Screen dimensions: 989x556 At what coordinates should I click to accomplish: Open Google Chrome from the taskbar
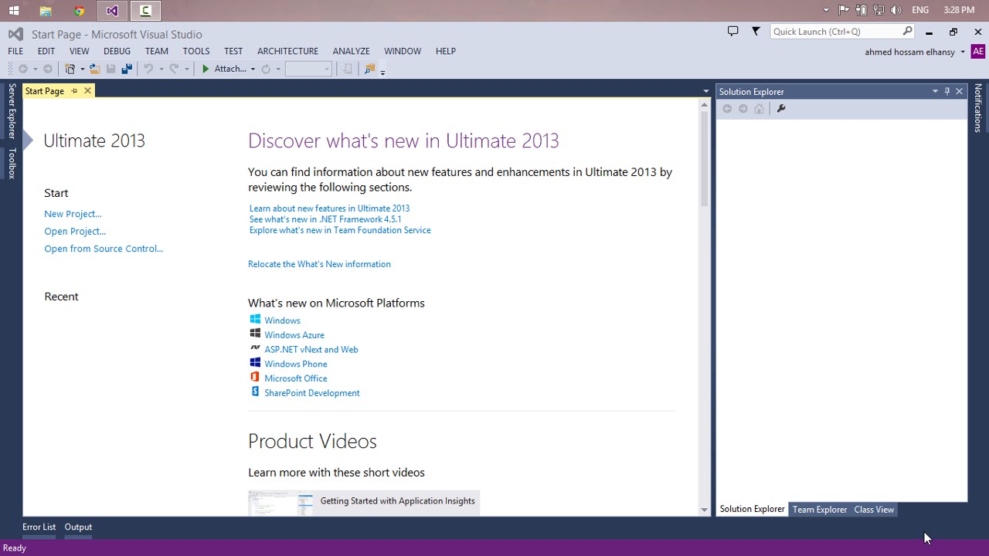click(x=79, y=11)
